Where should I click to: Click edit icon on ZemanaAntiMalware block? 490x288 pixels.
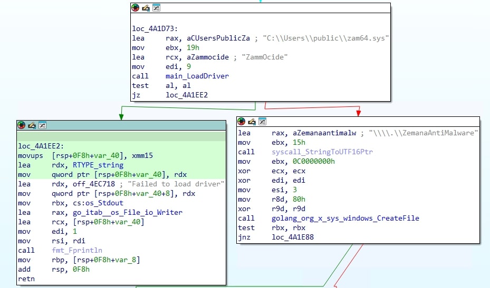[x=252, y=122]
